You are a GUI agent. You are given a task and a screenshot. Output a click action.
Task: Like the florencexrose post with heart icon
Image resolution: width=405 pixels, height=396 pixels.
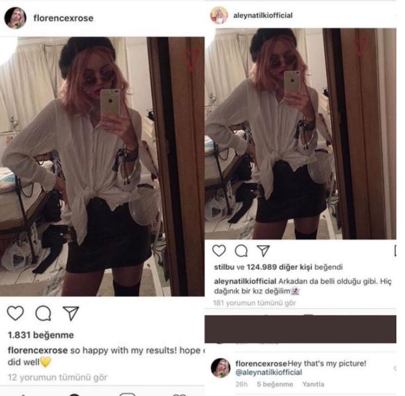15,313
